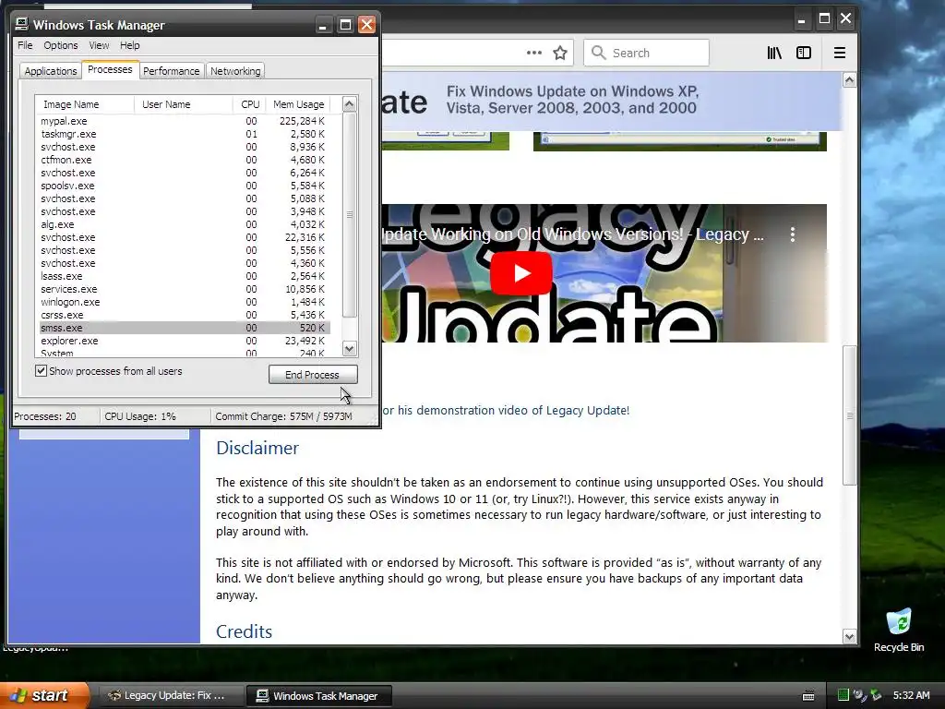Open the YouTube video's three-dot options

[x=793, y=234]
